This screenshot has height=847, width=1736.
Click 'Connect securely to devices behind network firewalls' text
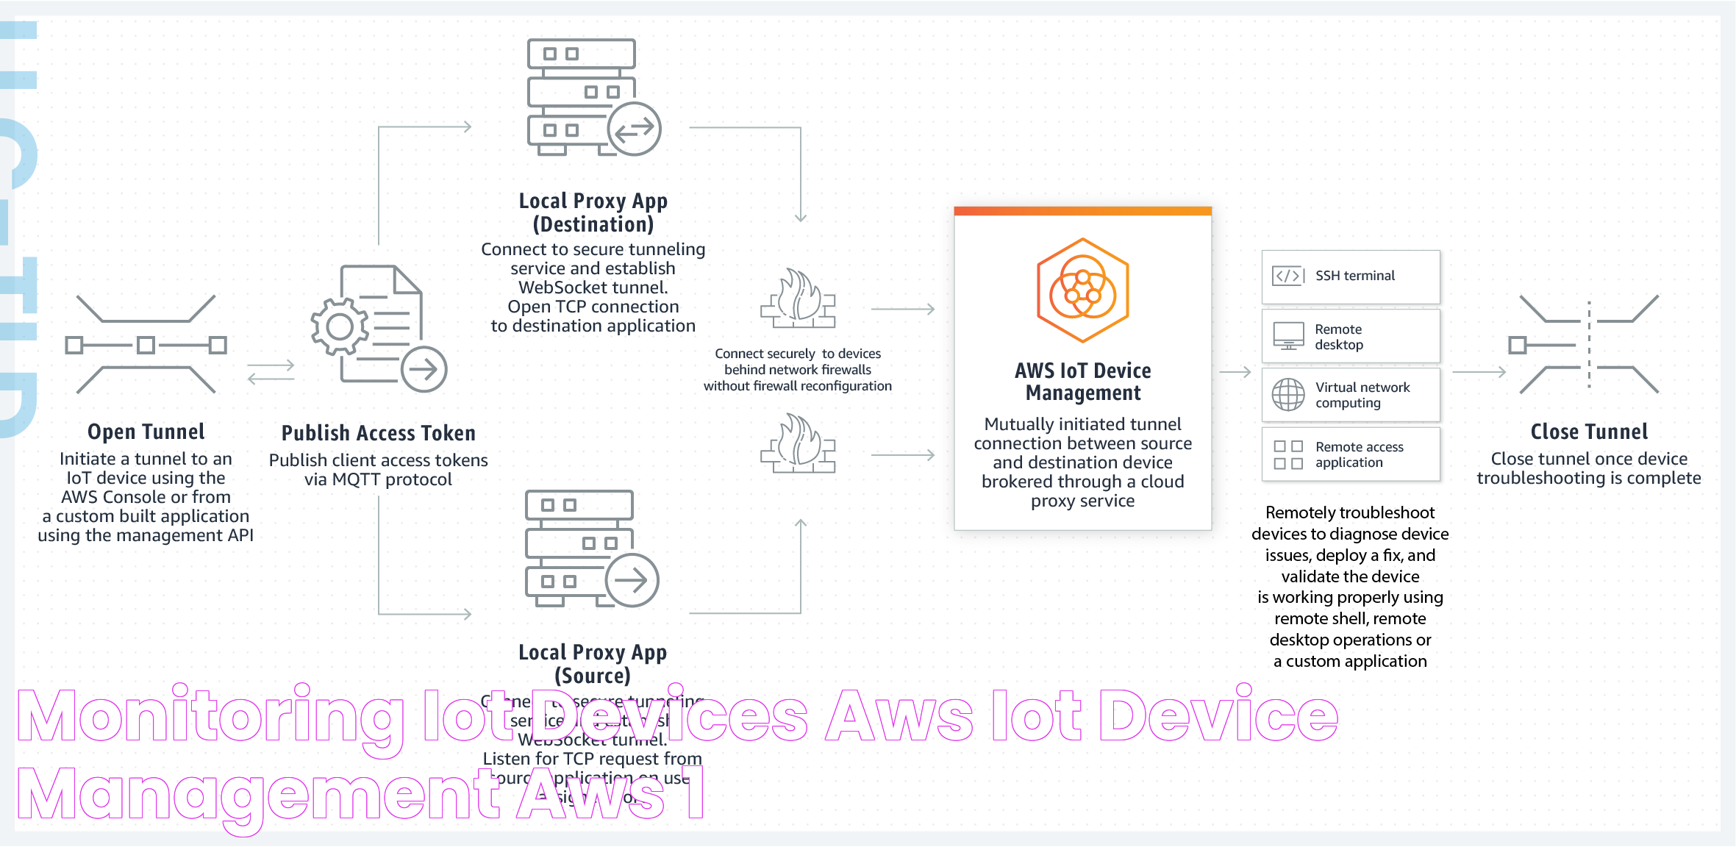tap(798, 370)
